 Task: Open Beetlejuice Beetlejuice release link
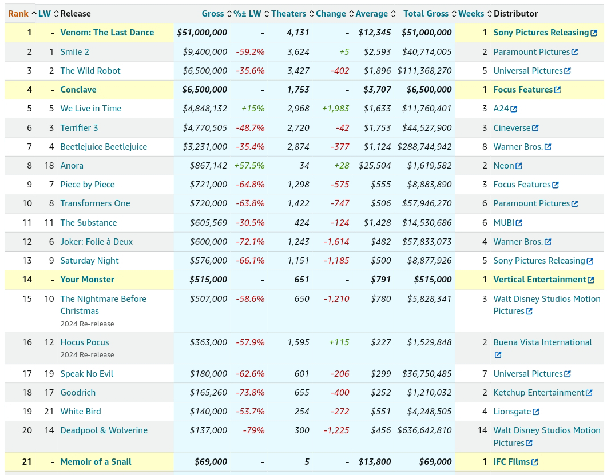[x=104, y=147]
